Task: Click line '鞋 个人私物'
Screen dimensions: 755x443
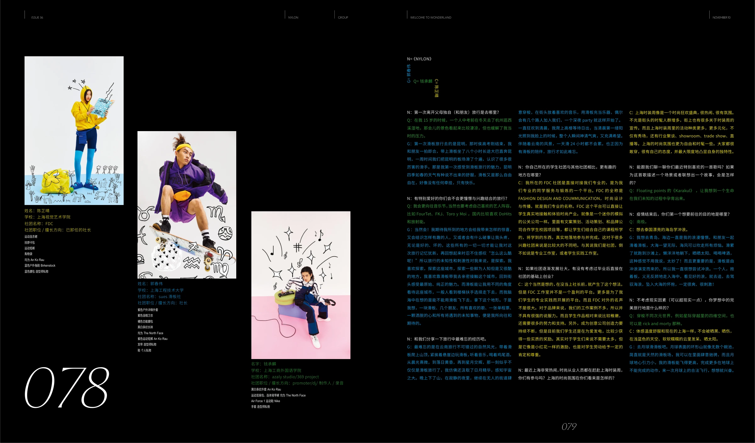Action: 144,350
